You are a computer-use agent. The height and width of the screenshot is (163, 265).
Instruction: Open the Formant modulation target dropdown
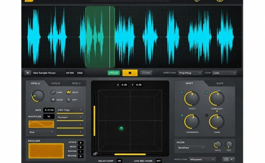point(70,117)
